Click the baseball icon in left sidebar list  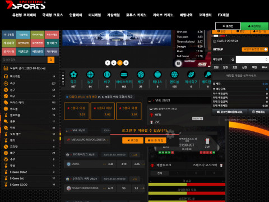coord(6,96)
